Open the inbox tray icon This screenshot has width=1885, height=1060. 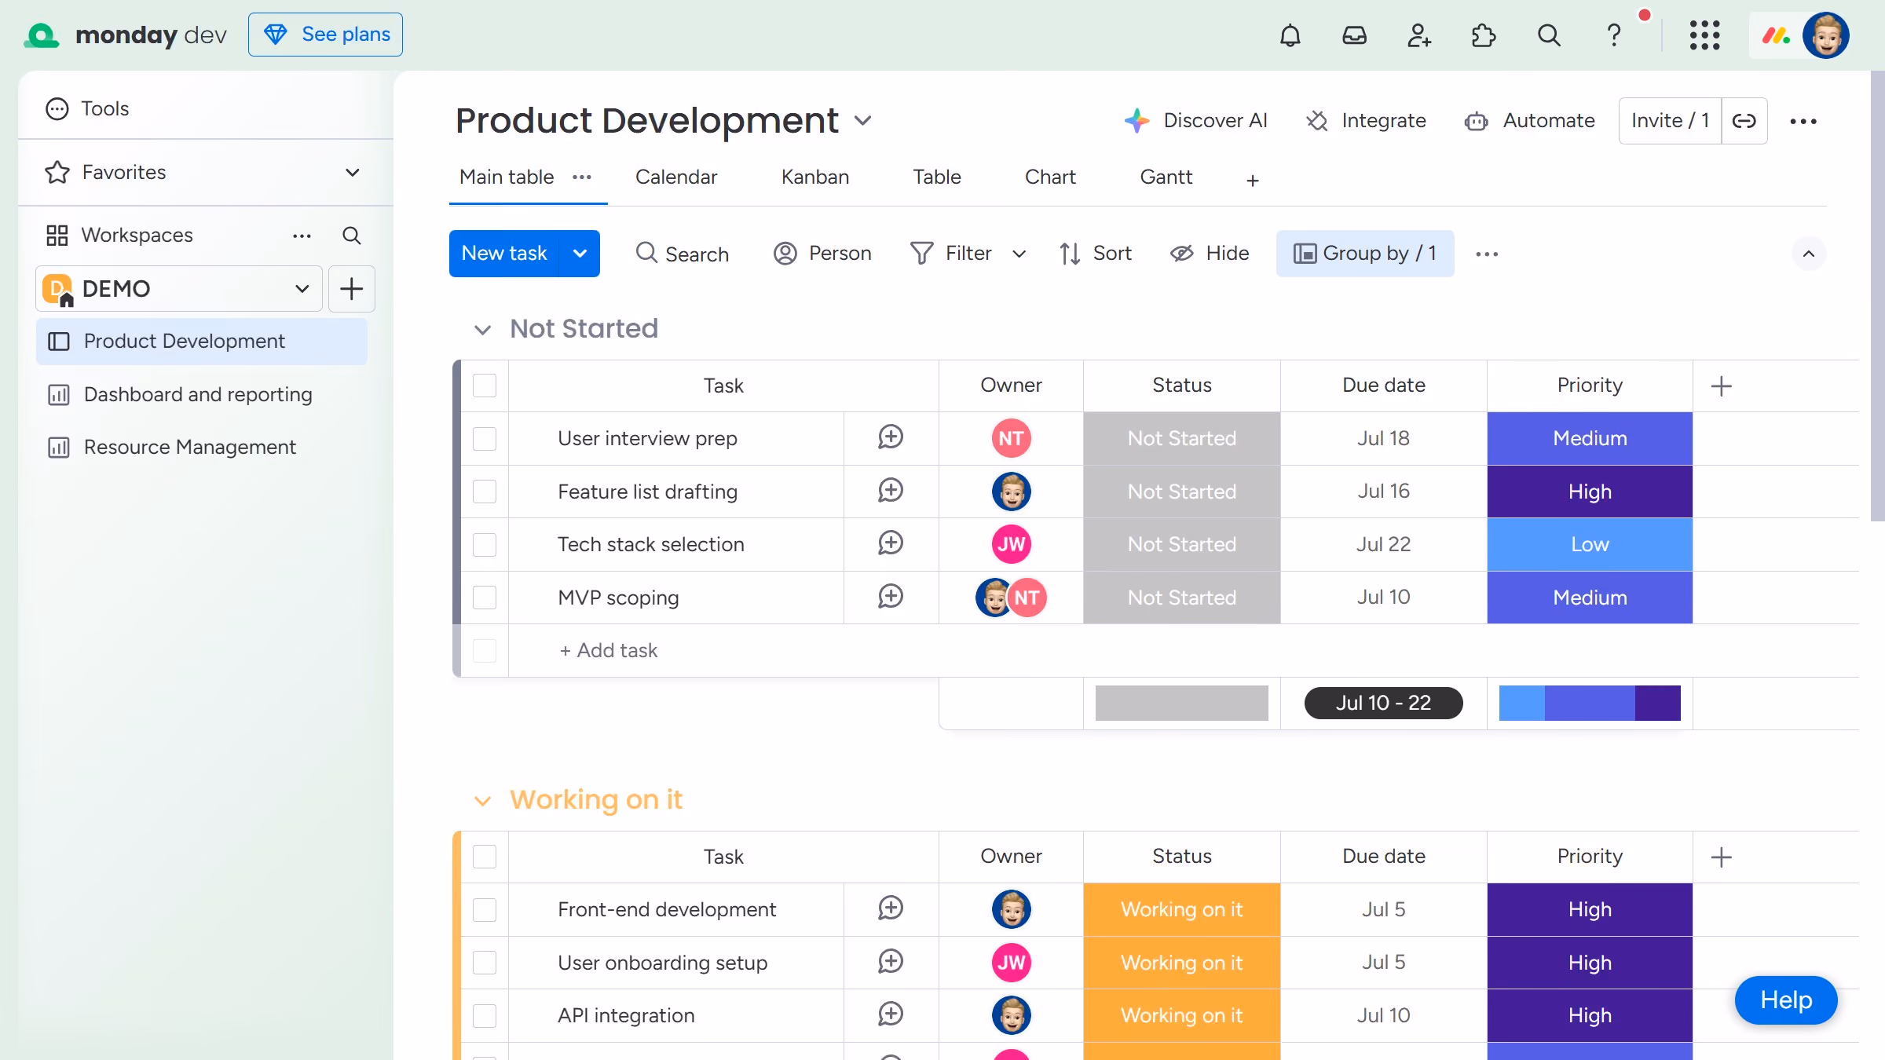point(1354,35)
